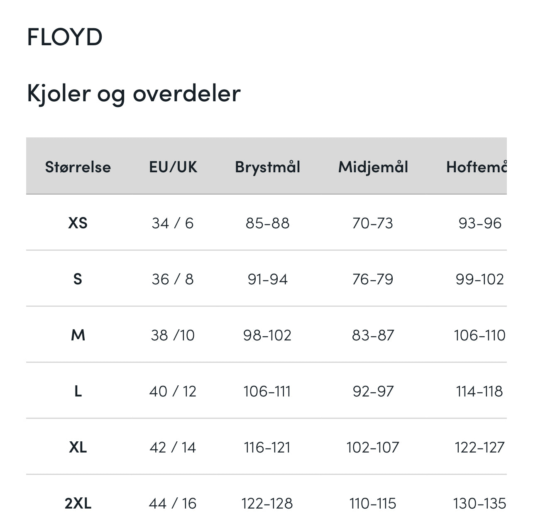This screenshot has height=526, width=533.
Task: Click the FLOYD brand heading
Action: point(64,37)
